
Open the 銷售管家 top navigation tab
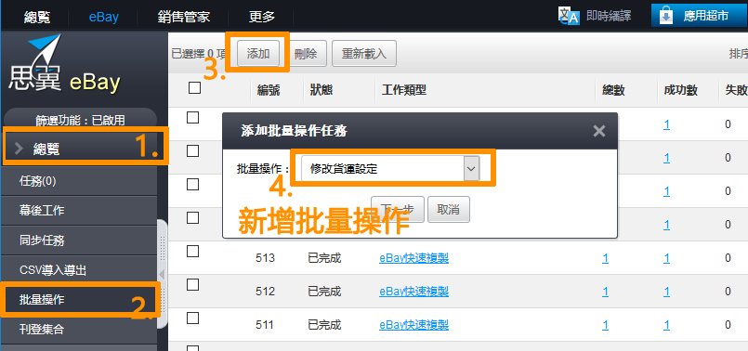click(184, 17)
